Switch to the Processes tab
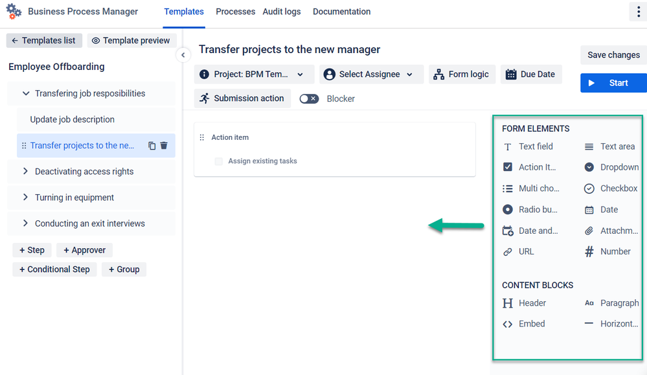Viewport: 647px width, 375px height. [x=235, y=12]
